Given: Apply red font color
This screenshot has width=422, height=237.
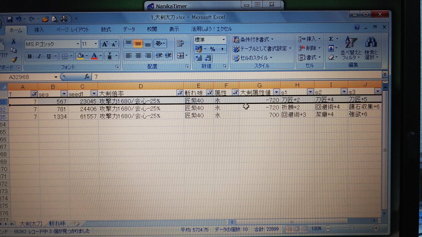Looking at the screenshot, I should 94,56.
